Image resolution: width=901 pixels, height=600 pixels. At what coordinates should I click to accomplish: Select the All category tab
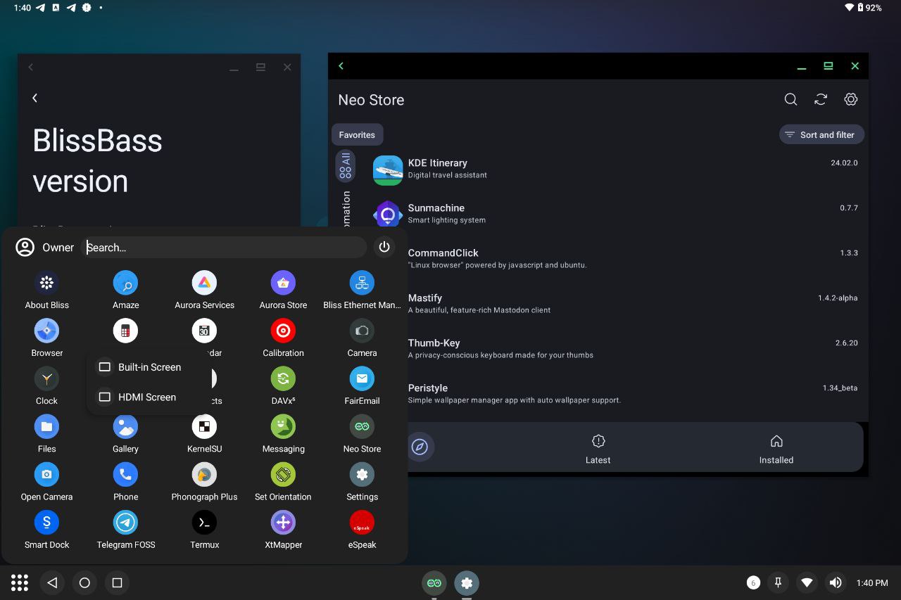point(345,166)
